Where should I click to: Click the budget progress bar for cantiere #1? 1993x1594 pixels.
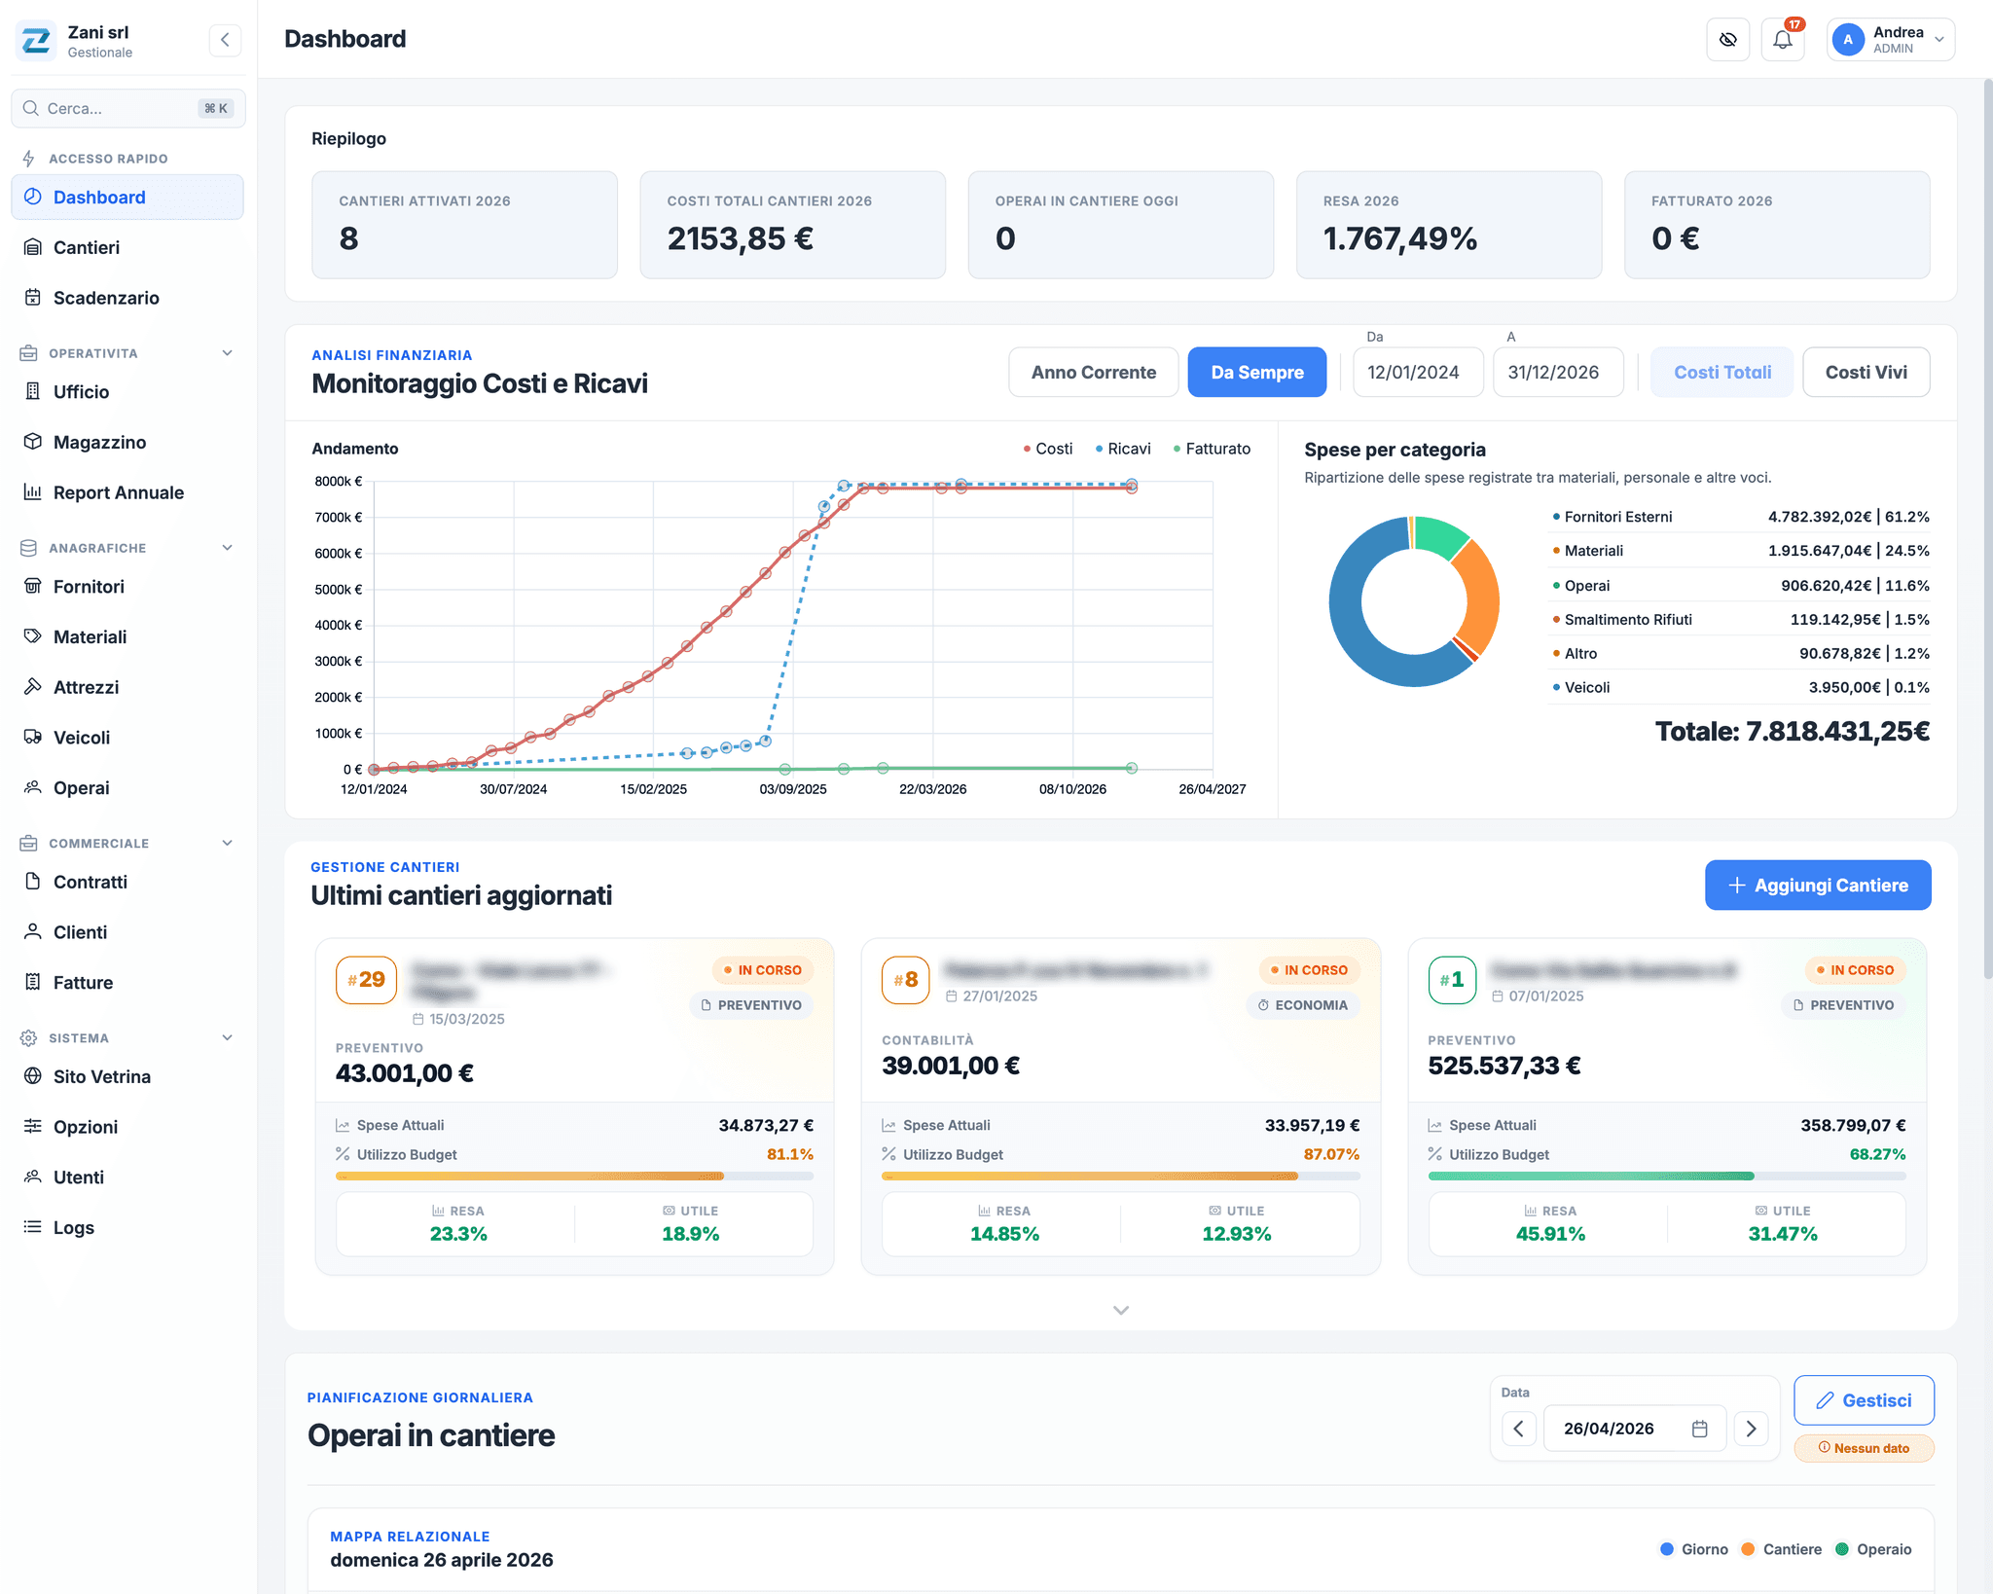tap(1666, 1177)
